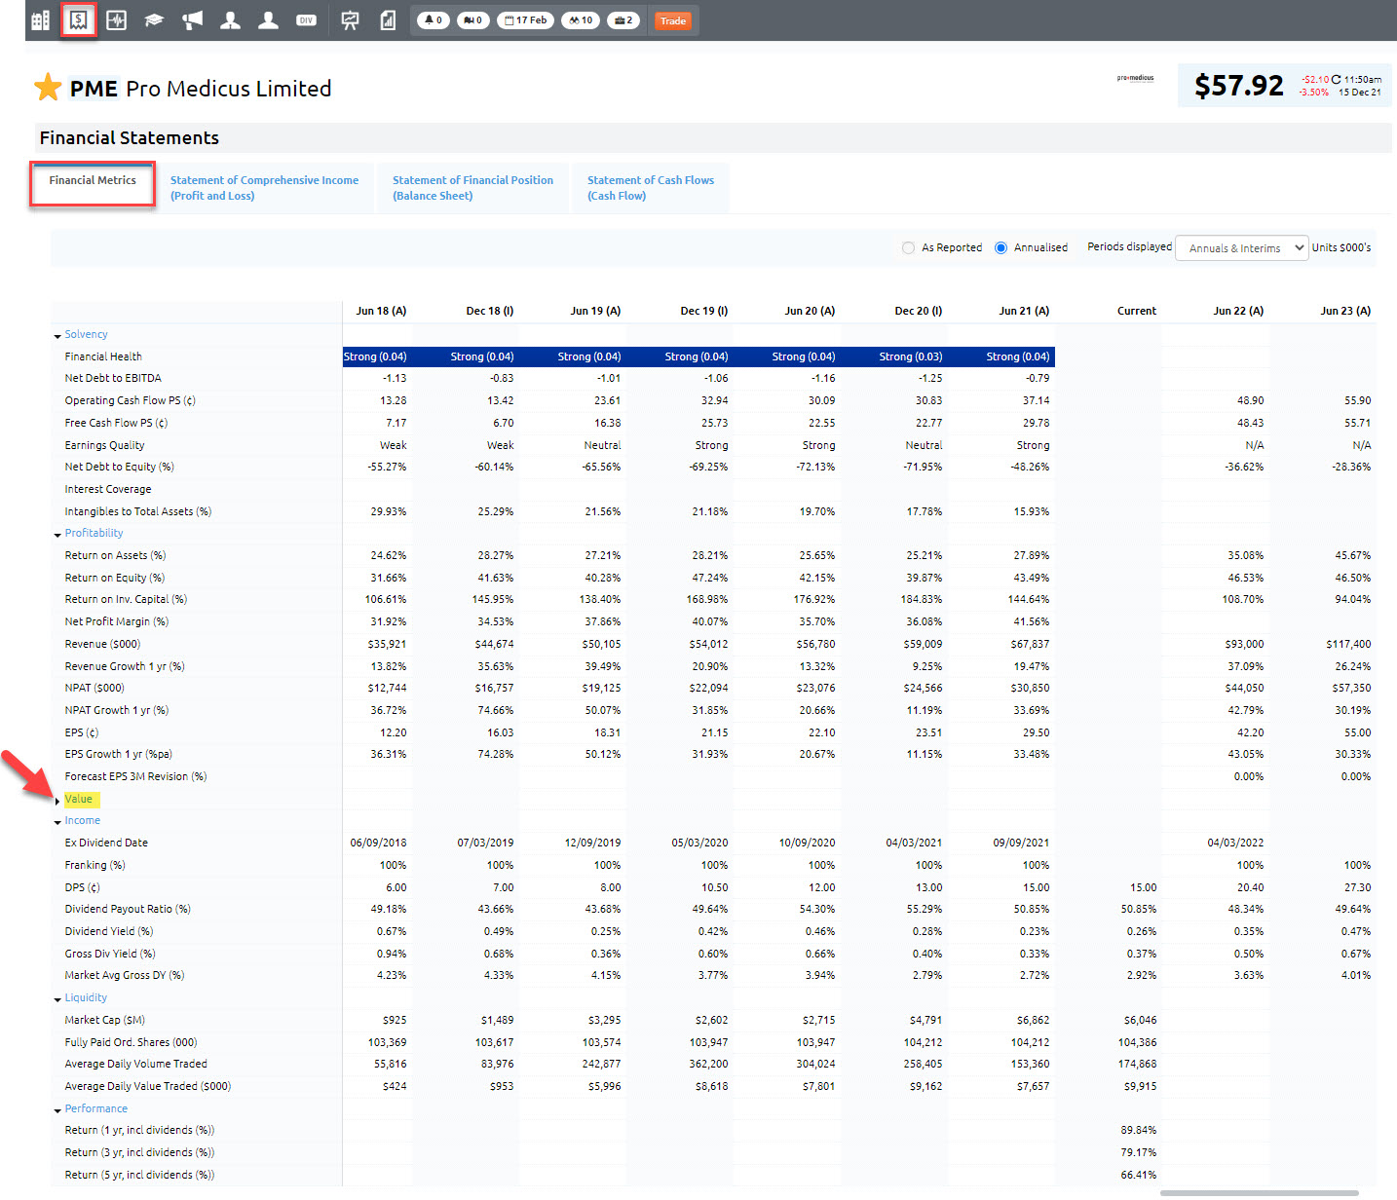Image resolution: width=1397 pixels, height=1200 pixels.
Task: Click the gold star favourite icon
Action: 48,88
